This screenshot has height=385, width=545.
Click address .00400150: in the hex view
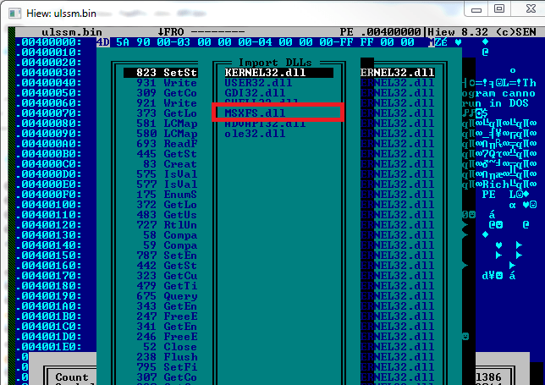49,256
